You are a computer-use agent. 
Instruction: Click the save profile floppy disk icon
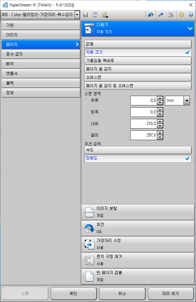(x=85, y=15)
